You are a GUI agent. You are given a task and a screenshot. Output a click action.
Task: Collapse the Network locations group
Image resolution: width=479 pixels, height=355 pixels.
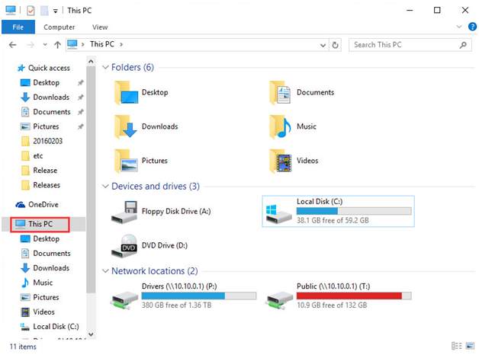click(x=105, y=271)
